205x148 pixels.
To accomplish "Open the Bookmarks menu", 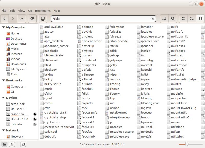I will click(43, 10).
